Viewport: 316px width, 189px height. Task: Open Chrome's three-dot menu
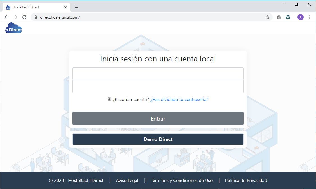[310, 17]
